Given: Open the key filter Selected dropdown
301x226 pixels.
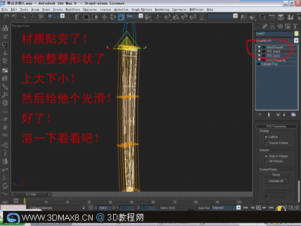Looking at the screenshot, I should 238,207.
